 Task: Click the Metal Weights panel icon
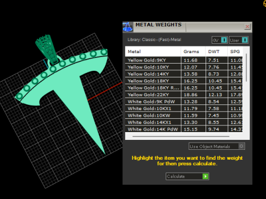tap(128, 27)
